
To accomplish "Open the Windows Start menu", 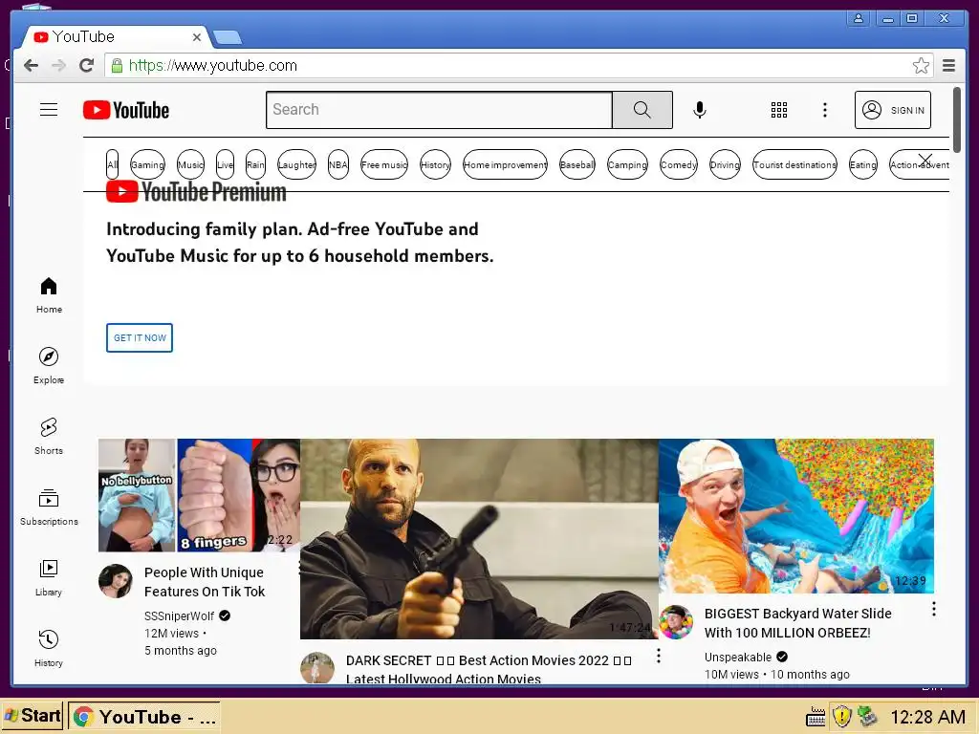I will (x=32, y=716).
